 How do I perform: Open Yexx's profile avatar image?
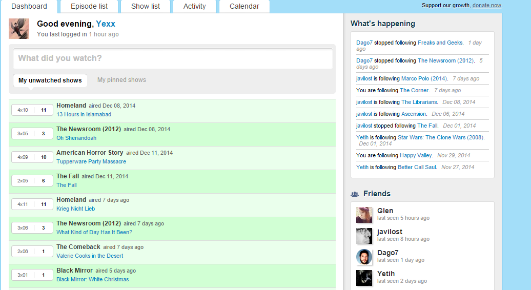(19, 29)
